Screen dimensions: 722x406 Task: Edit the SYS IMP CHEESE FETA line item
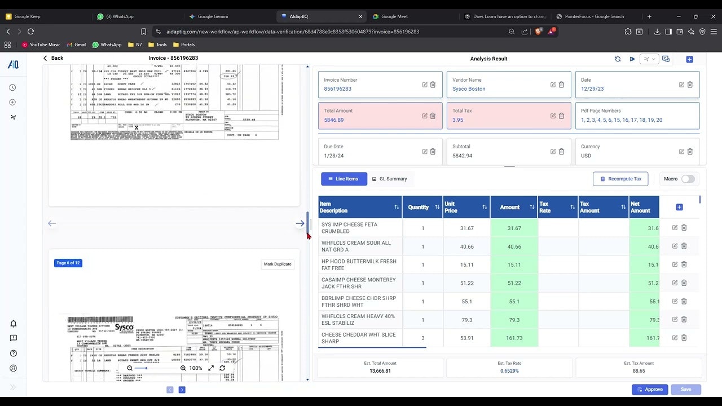click(x=675, y=228)
